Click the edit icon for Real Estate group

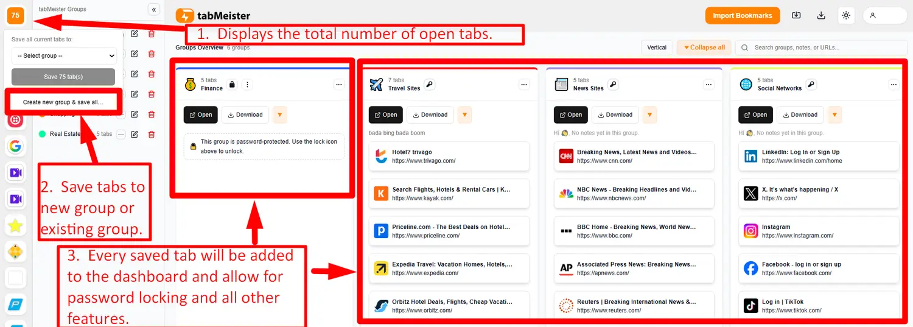click(x=135, y=134)
